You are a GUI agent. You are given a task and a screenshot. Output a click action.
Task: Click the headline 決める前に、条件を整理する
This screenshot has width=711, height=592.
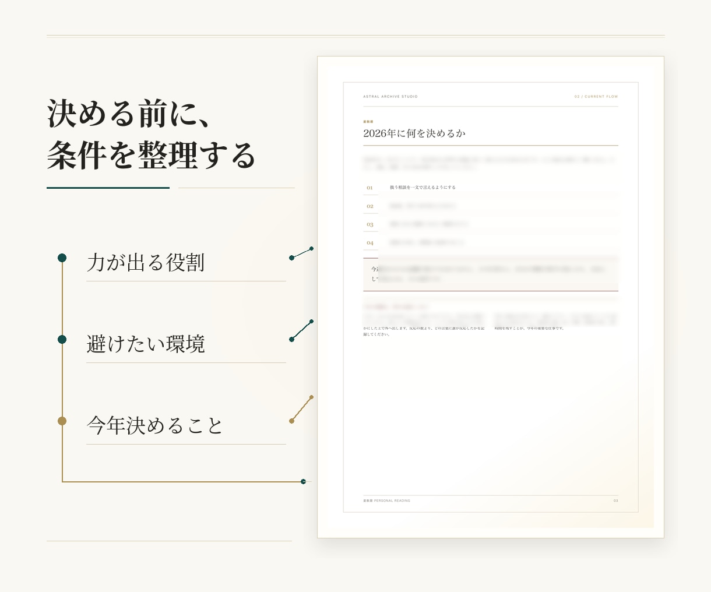click(x=152, y=134)
